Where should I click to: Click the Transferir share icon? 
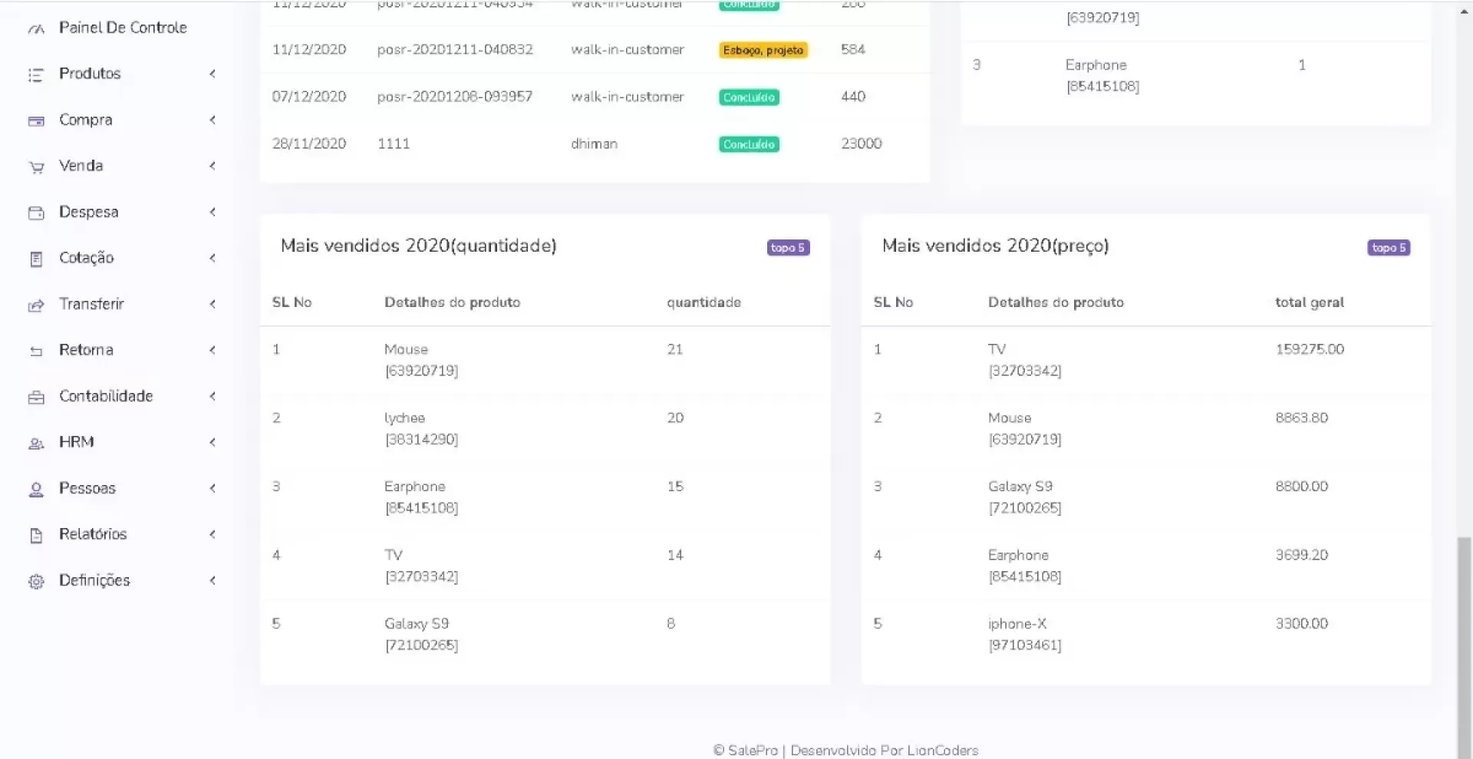(x=36, y=305)
